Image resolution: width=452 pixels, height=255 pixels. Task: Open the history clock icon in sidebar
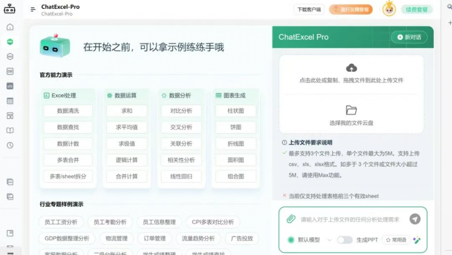(x=10, y=145)
